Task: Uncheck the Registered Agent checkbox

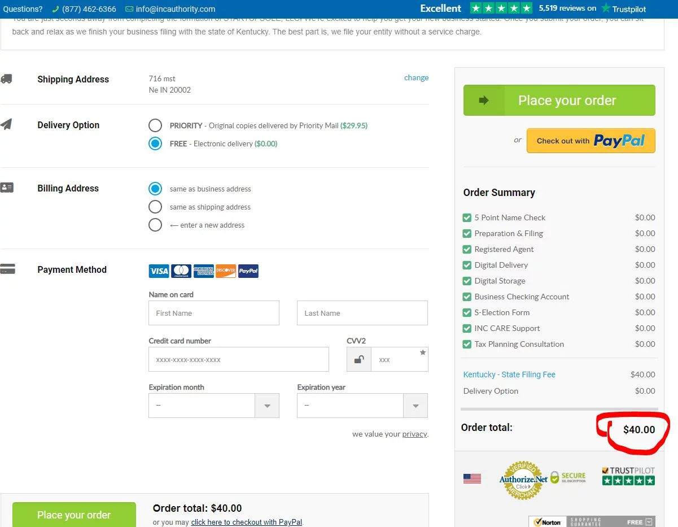Action: point(467,249)
